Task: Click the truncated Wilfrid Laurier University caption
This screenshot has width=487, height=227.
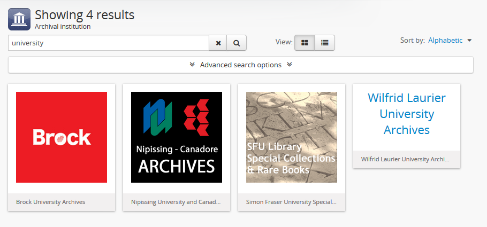Action: (405, 159)
